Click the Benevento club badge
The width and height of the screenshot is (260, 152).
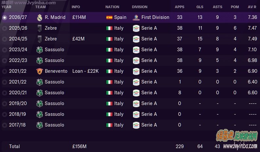[x=40, y=71]
